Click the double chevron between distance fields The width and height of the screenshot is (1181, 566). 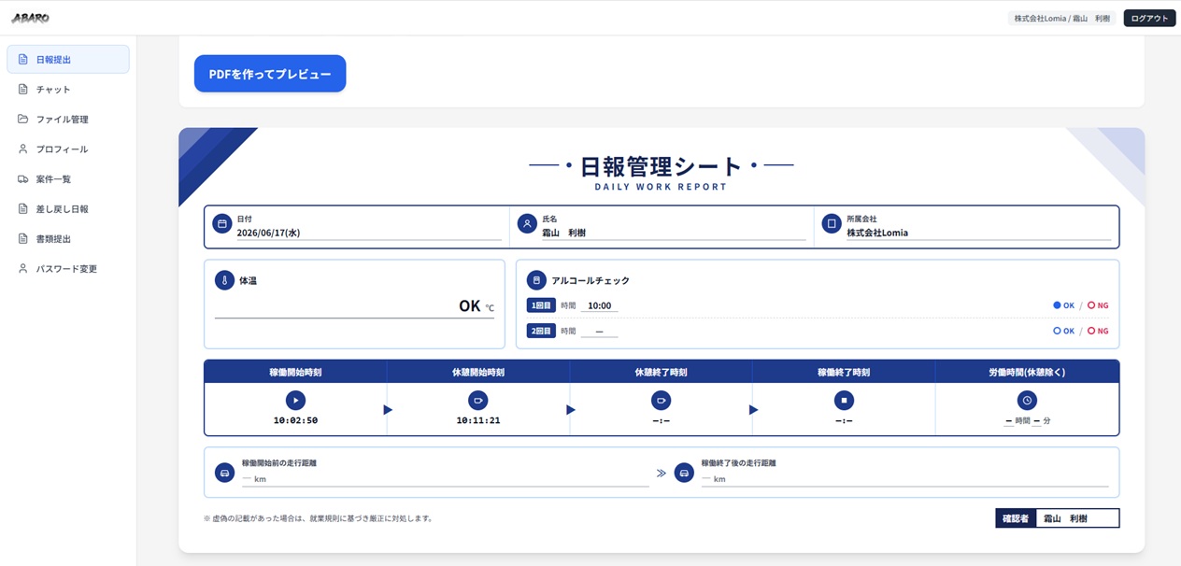coord(662,474)
